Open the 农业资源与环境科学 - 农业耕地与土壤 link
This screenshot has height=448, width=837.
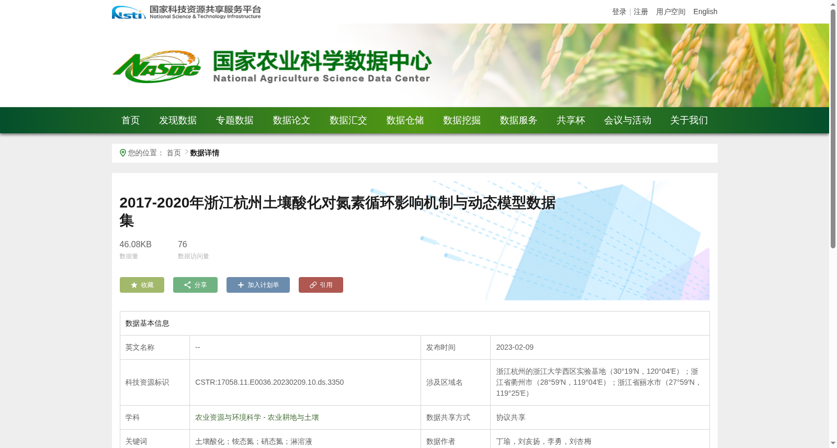[257, 418]
